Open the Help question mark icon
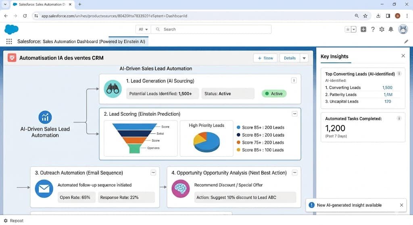 (373, 29)
